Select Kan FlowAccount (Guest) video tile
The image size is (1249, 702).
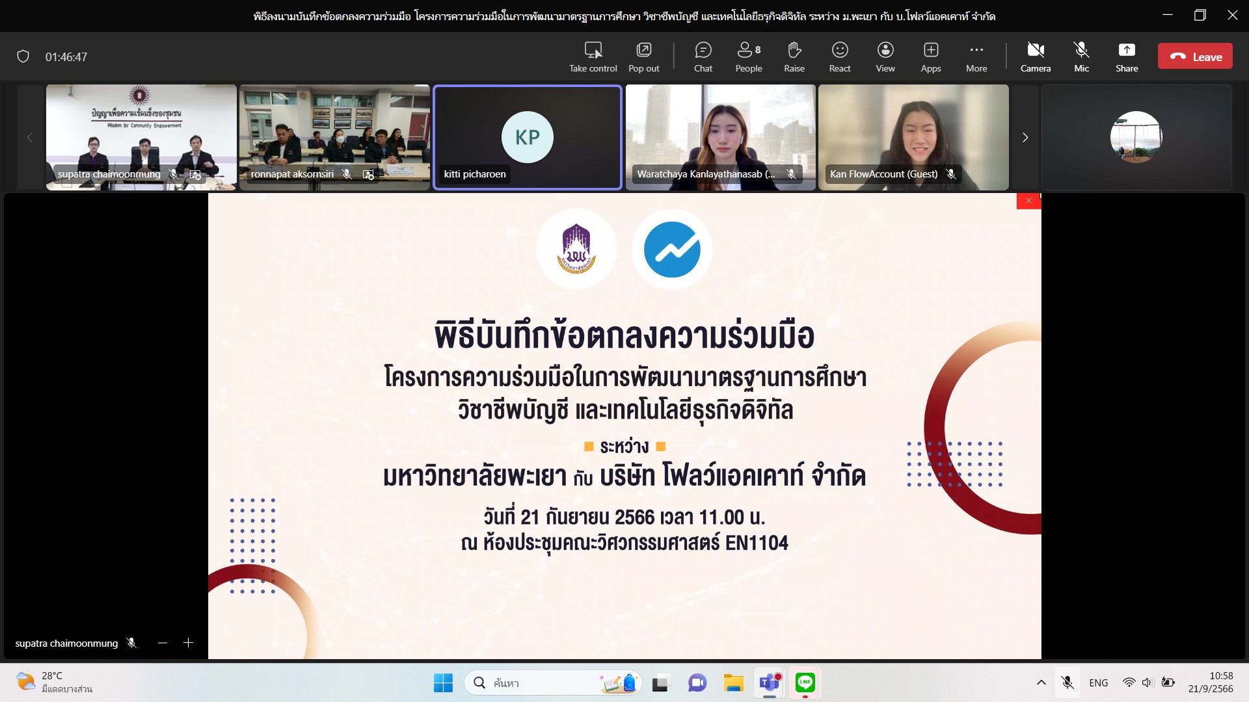913,137
